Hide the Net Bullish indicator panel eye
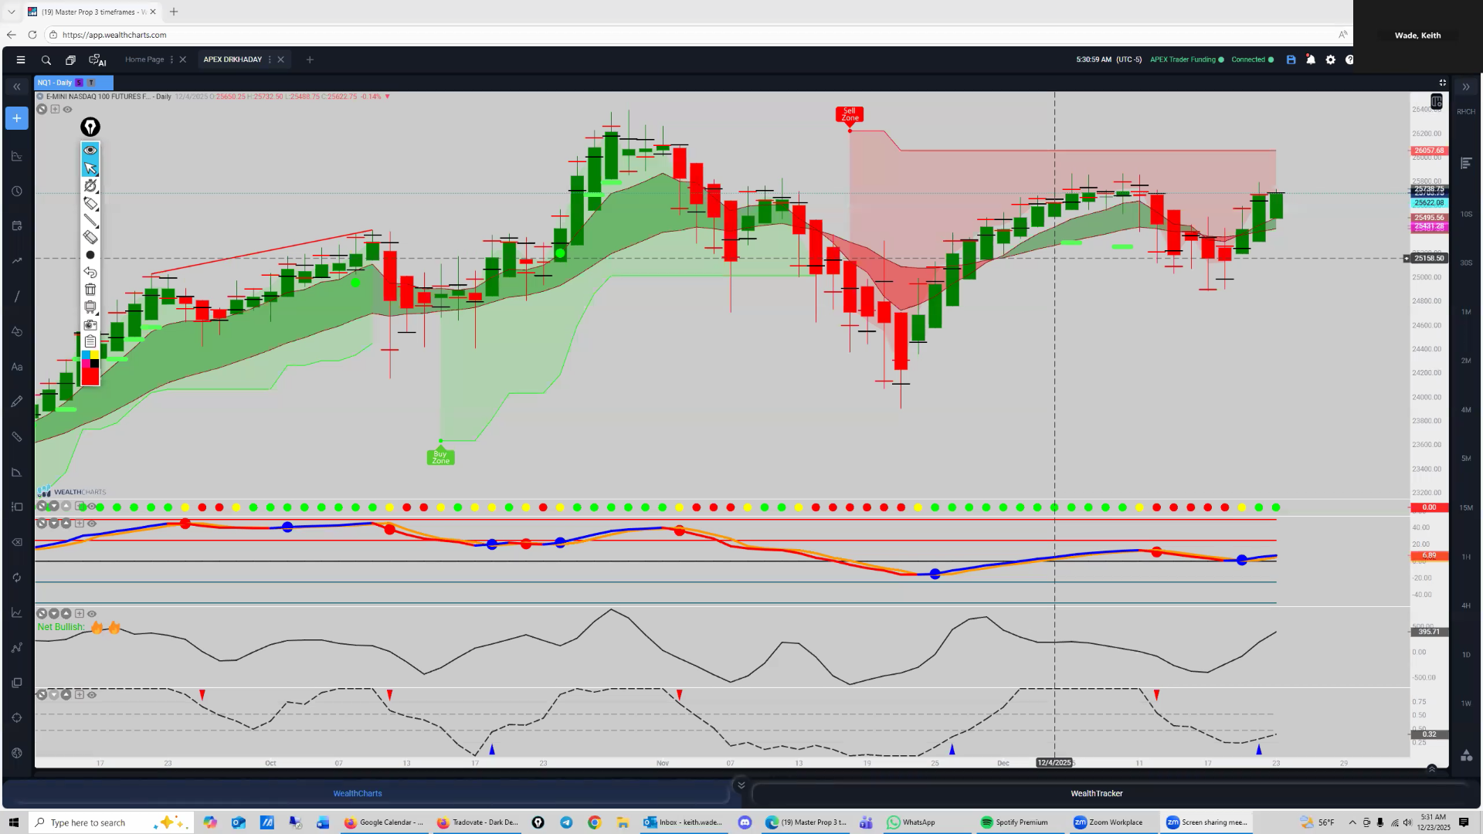 92,614
